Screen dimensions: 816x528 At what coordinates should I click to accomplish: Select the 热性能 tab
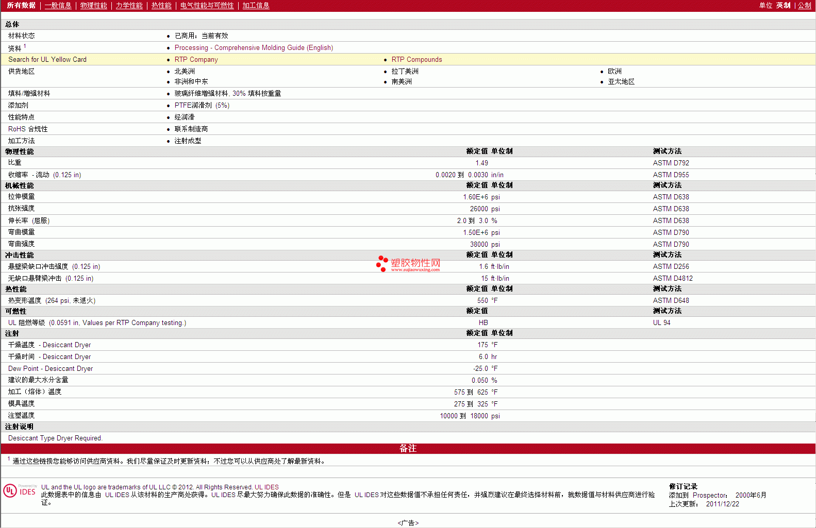click(x=161, y=6)
